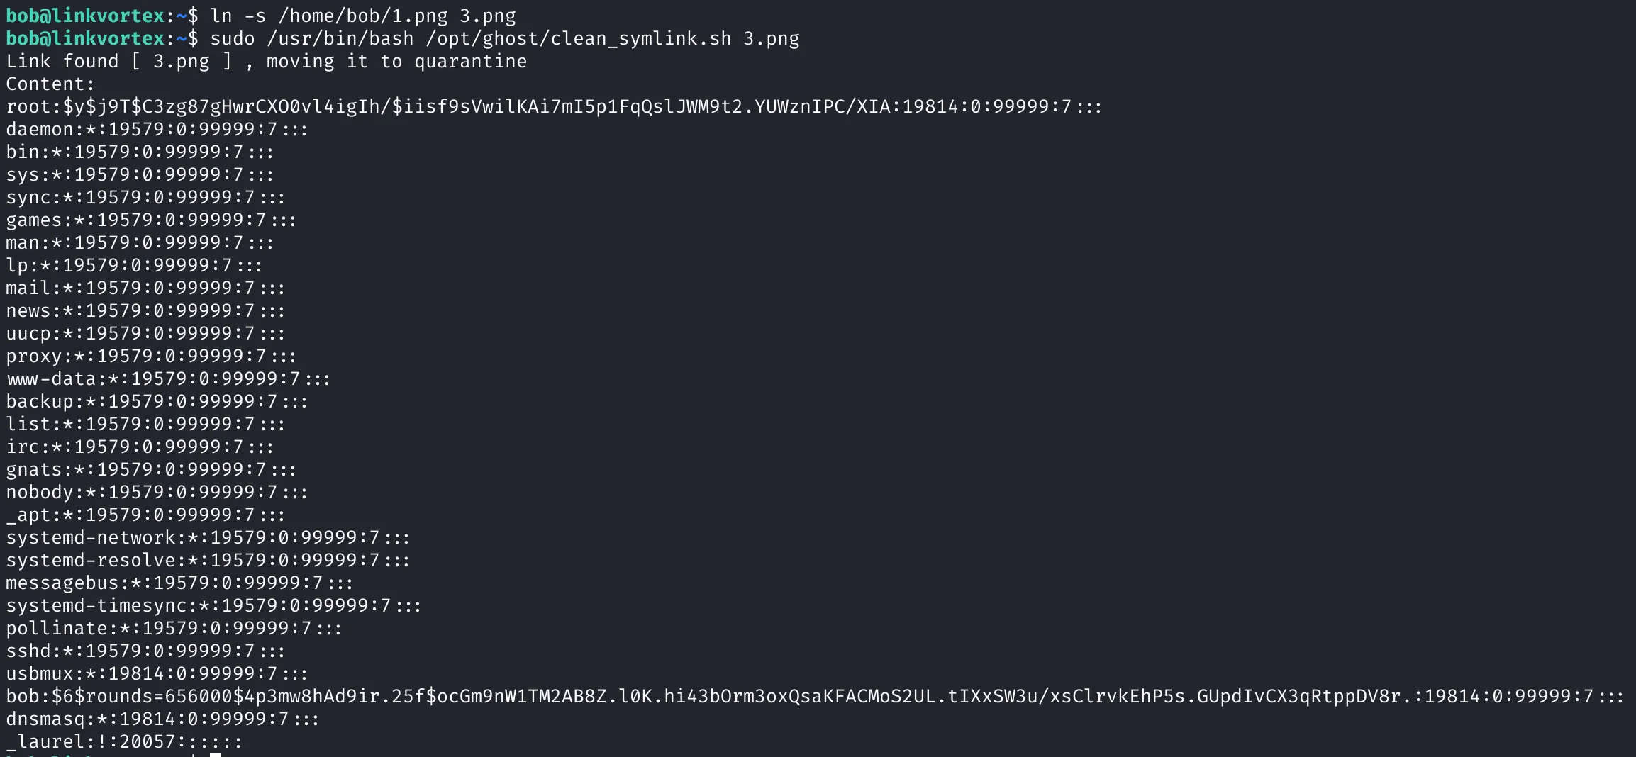Click the pollinate entry line
Image resolution: width=1636 pixels, height=757 pixels.
point(174,628)
